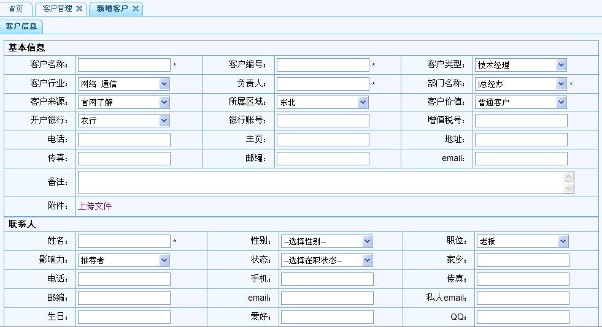Click the contact 姓名 input field

(124, 241)
